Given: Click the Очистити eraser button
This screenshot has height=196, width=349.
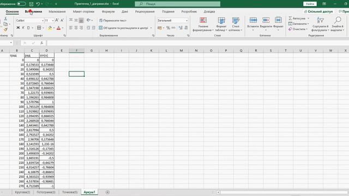Looking at the screenshot, I should click(298, 29).
